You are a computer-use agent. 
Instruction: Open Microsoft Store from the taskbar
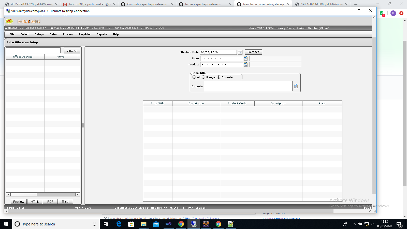tap(131, 224)
